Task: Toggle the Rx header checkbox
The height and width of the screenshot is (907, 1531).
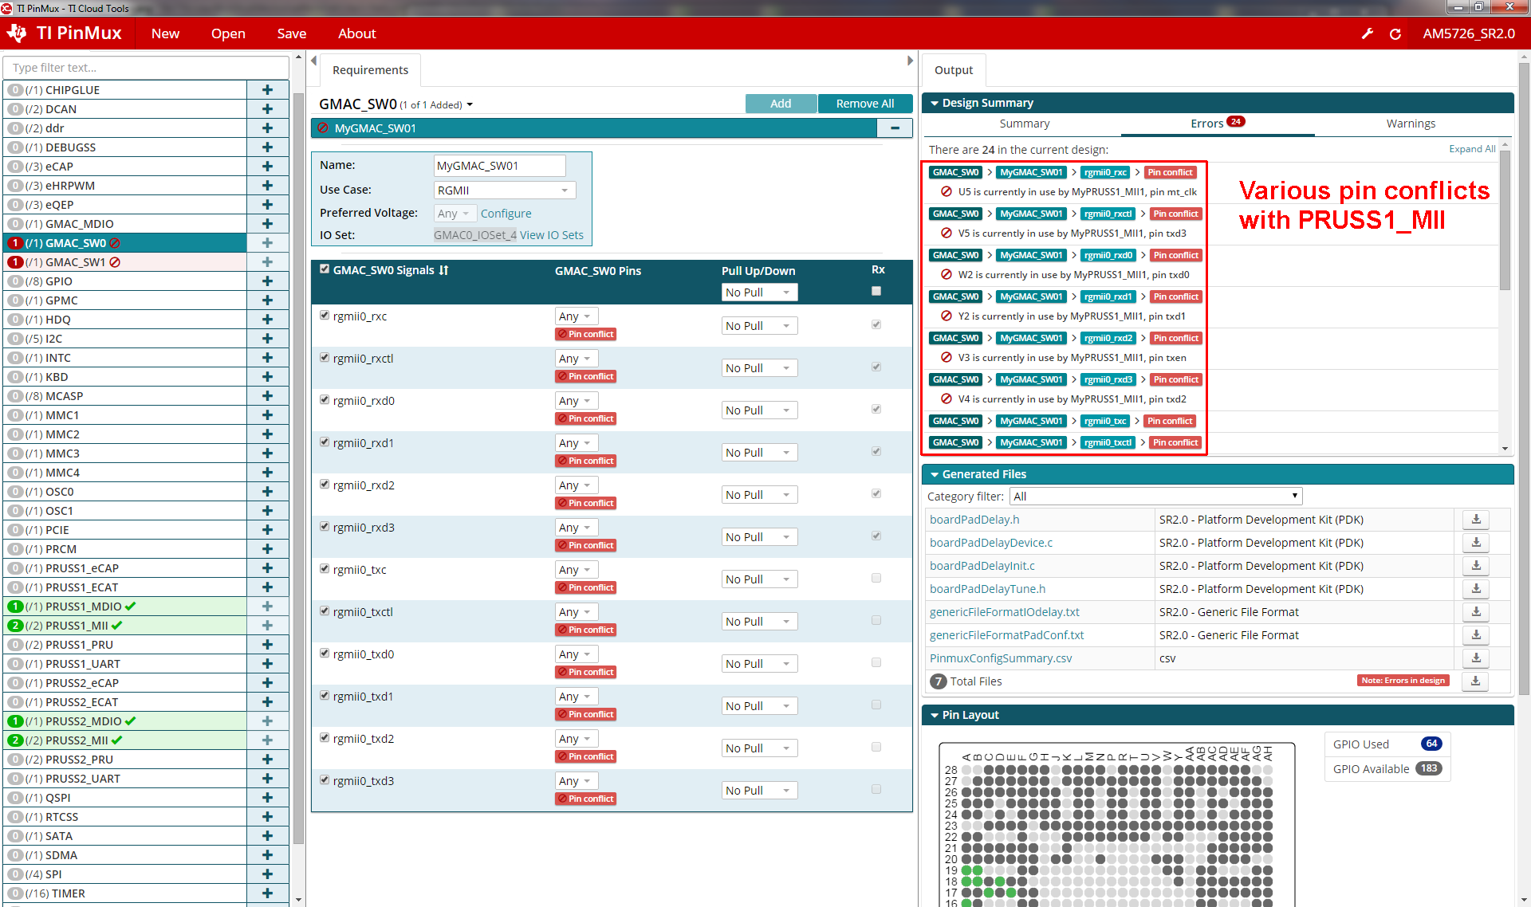Action: tap(876, 291)
